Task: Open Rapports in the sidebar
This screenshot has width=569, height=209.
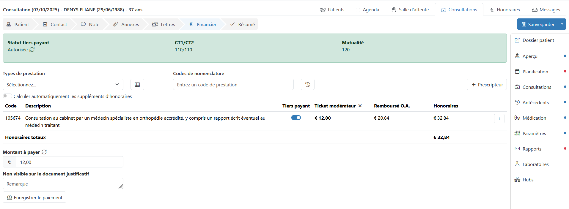Action: pos(528,149)
